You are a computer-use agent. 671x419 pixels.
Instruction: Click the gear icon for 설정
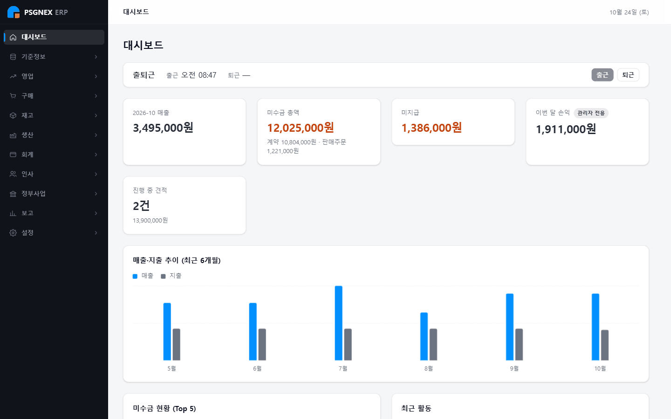pos(13,233)
